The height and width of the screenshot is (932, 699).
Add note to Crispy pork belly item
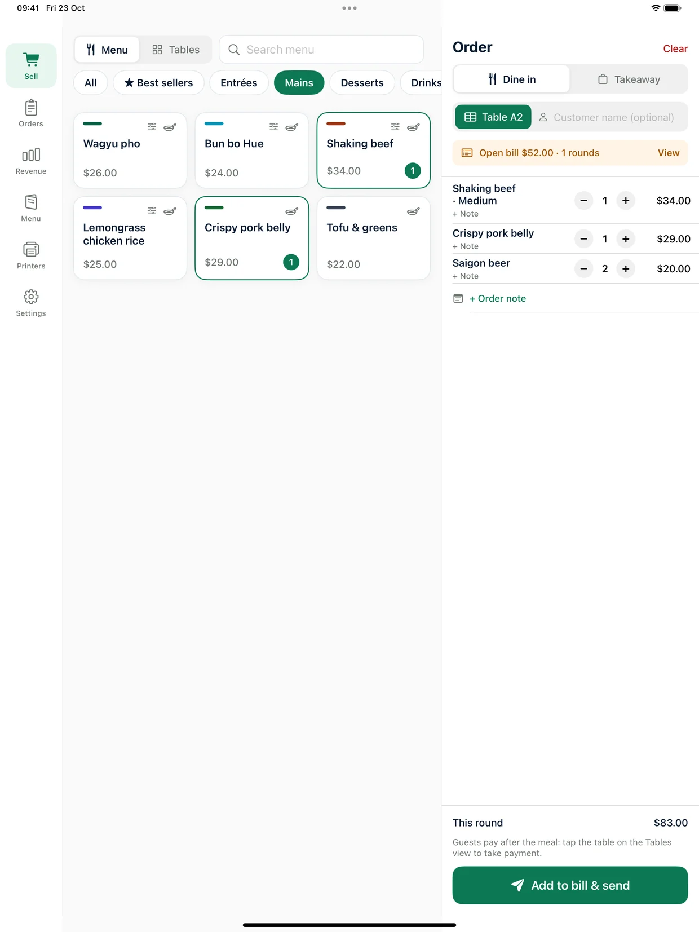point(466,246)
